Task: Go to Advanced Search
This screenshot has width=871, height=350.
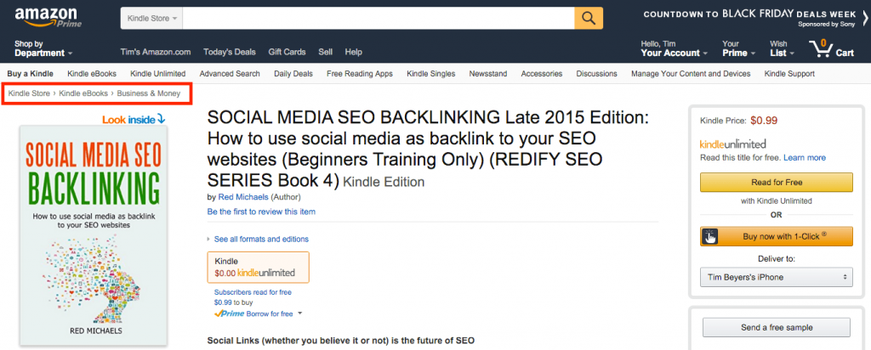Action: 230,74
